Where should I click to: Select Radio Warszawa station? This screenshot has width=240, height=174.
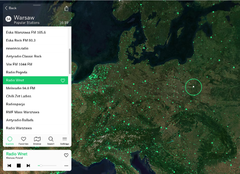pyautogui.click(x=36, y=128)
